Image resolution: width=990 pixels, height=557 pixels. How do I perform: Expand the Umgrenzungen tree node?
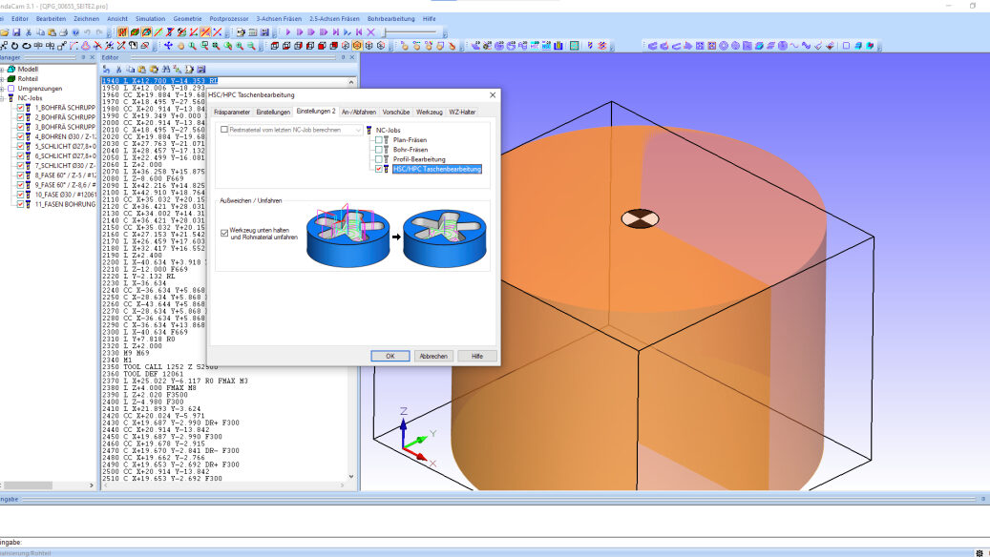point(3,88)
